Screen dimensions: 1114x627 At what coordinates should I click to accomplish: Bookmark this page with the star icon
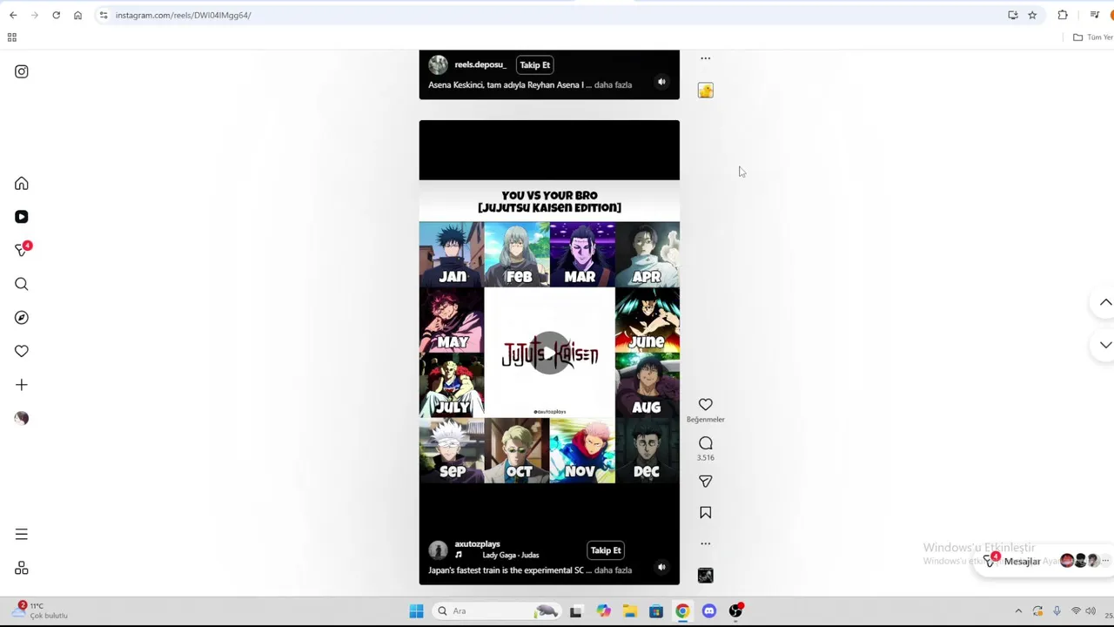pos(1032,15)
